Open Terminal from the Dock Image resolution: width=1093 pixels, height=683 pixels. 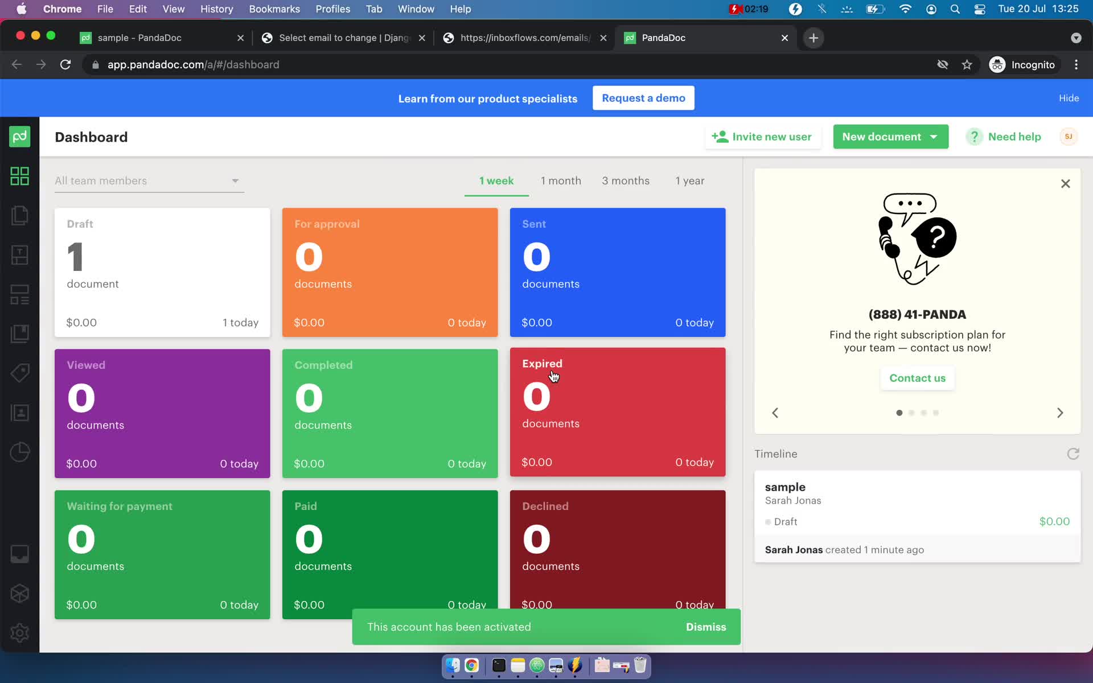click(x=499, y=665)
